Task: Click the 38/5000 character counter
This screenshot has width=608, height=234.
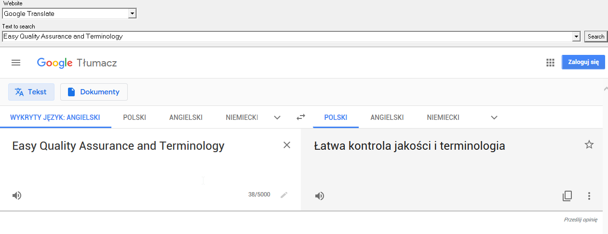Action: click(259, 195)
